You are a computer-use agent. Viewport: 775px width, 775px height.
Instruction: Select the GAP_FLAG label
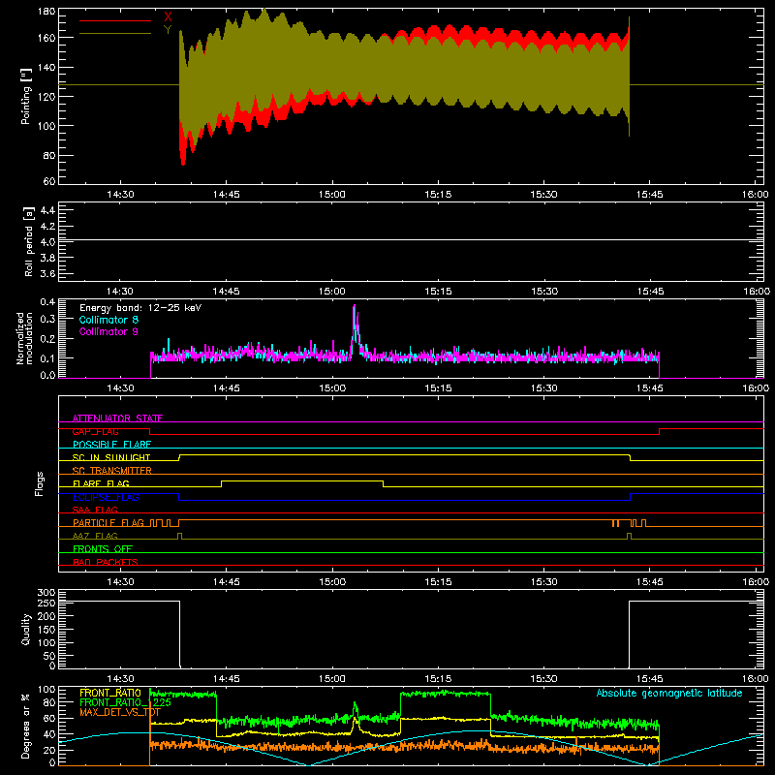[x=95, y=431]
